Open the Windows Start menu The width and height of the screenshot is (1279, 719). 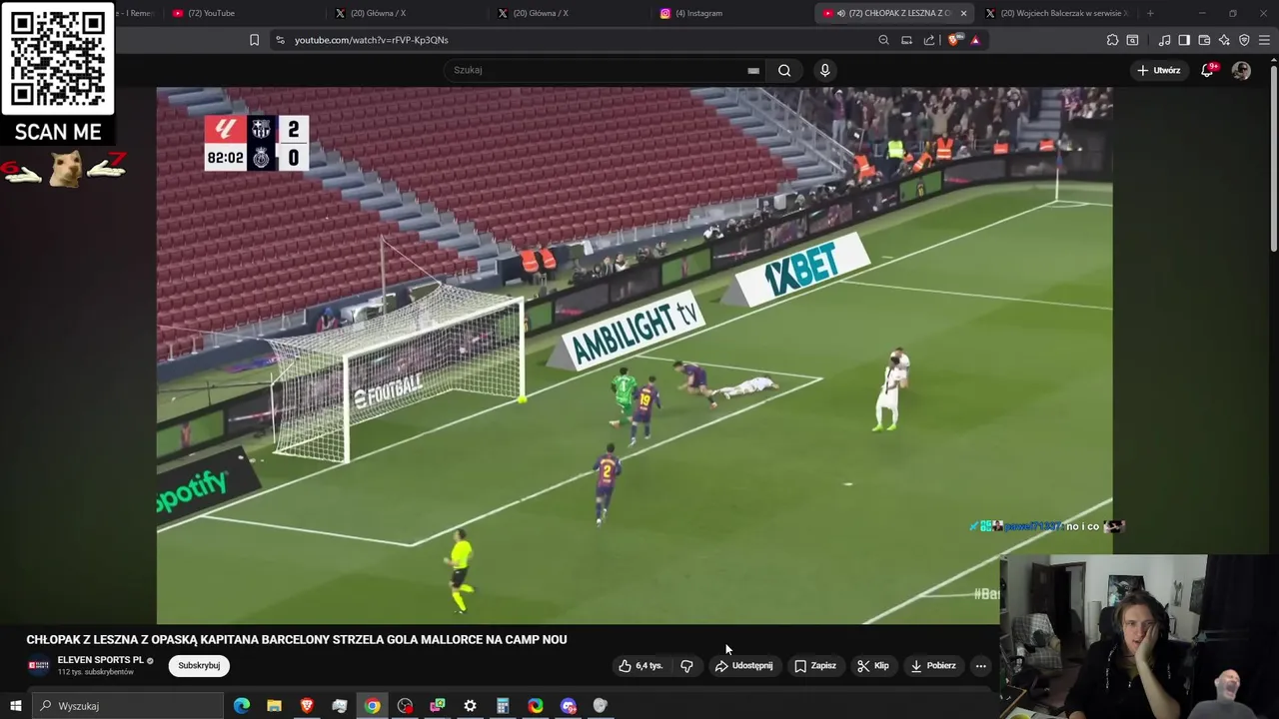(16, 706)
